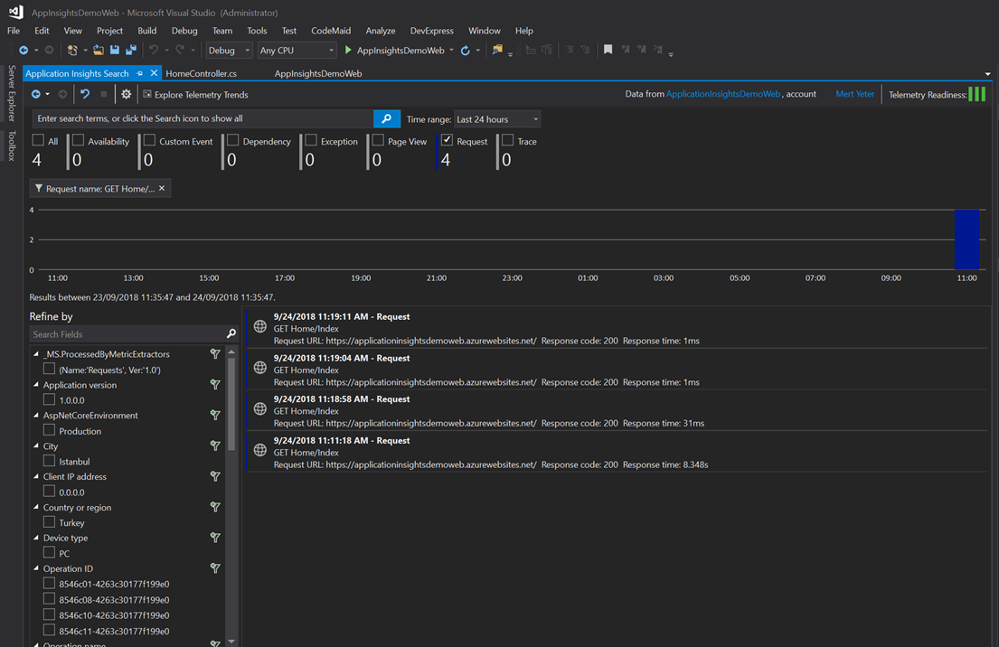This screenshot has width=999, height=647.
Task: Enable the Exception checkbox
Action: tap(311, 140)
